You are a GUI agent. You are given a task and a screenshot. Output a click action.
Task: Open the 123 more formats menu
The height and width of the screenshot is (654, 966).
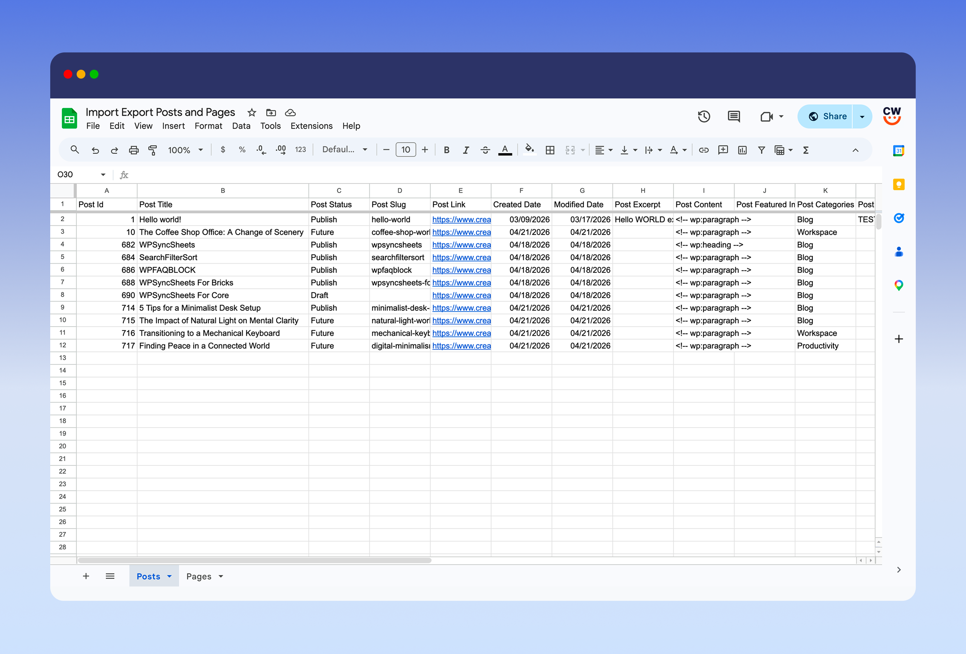pos(300,149)
